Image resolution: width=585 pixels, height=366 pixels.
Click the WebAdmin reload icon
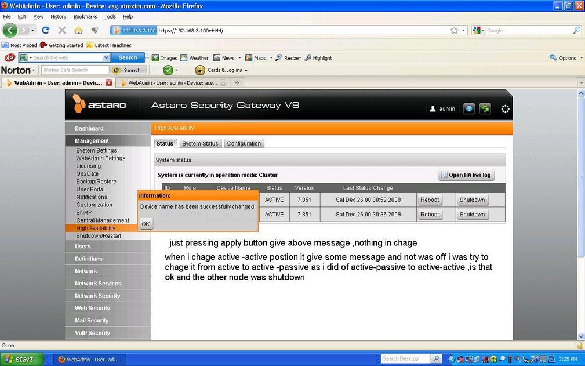(485, 108)
